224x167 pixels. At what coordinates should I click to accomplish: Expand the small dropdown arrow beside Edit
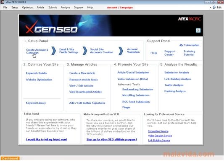pos(210,8)
